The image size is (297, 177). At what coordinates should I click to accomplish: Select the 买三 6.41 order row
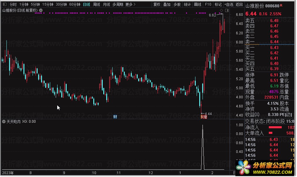click(269, 58)
